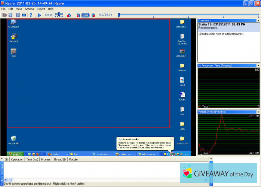Screen dimensions: 261x187
Task: Click the reset button in toolbar
Action: [x=85, y=15]
